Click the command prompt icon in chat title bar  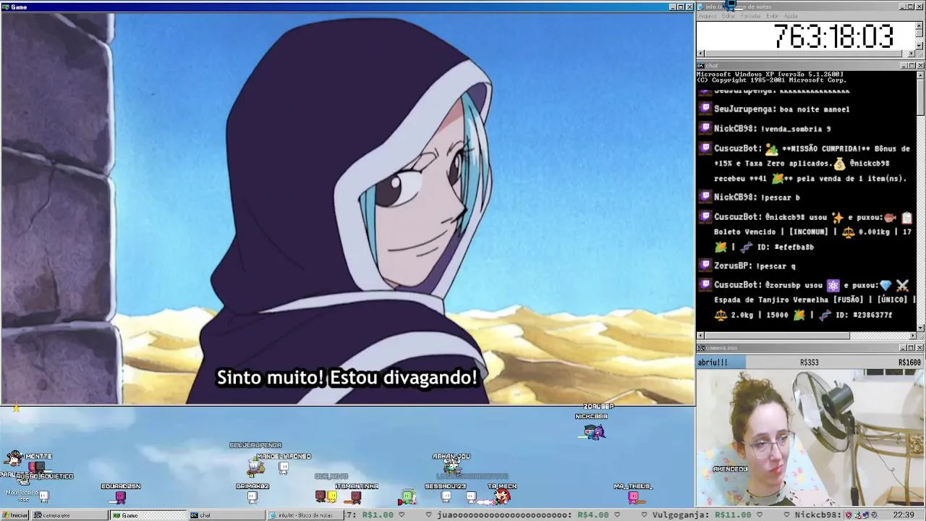coord(701,66)
